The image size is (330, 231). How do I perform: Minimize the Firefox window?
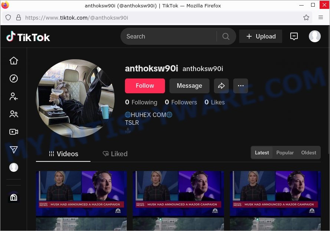click(301, 5)
